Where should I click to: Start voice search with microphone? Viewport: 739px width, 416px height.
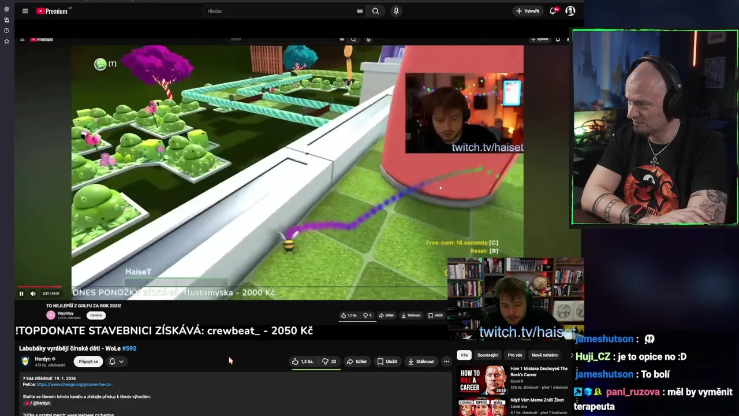click(x=396, y=11)
